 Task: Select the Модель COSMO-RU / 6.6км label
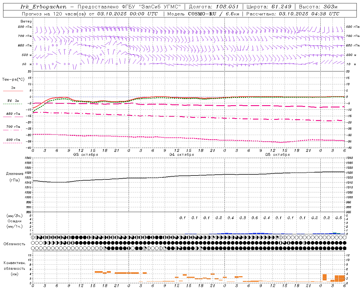pos(203,14)
